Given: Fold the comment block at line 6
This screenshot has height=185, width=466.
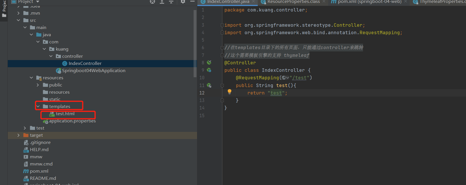Looking at the screenshot, I should (222, 48).
